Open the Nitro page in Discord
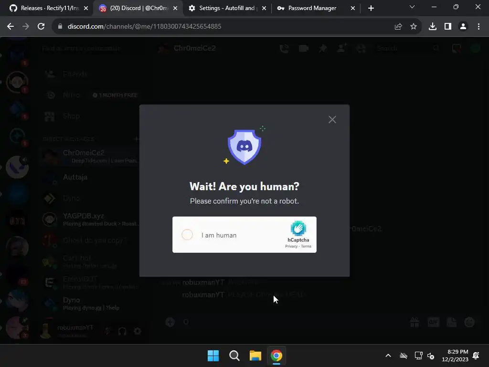 coord(90,95)
